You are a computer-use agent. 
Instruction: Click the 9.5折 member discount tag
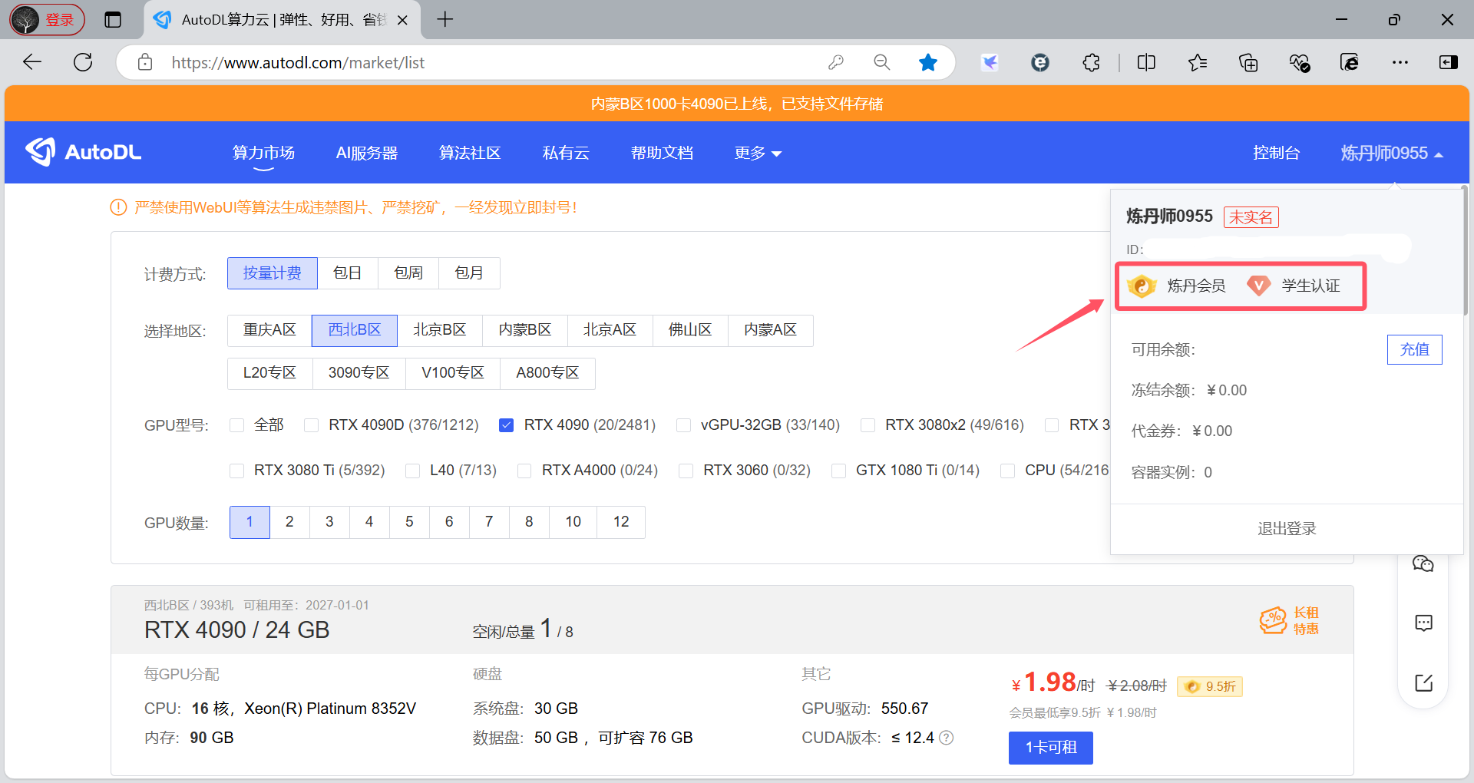coord(1210,686)
